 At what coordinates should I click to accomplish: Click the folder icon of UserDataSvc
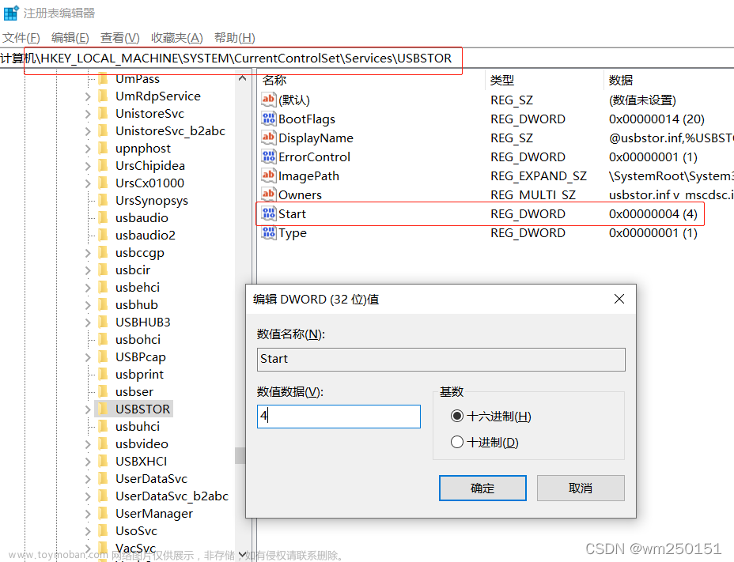tap(104, 478)
